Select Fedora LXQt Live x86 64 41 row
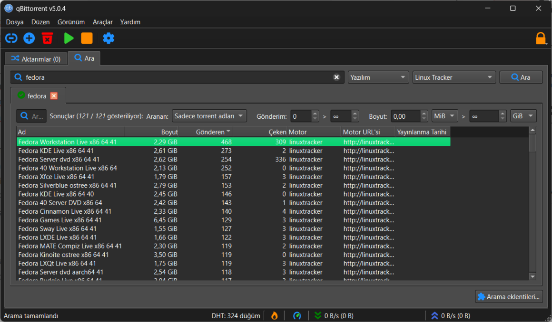Image resolution: width=552 pixels, height=322 pixels. point(233,263)
